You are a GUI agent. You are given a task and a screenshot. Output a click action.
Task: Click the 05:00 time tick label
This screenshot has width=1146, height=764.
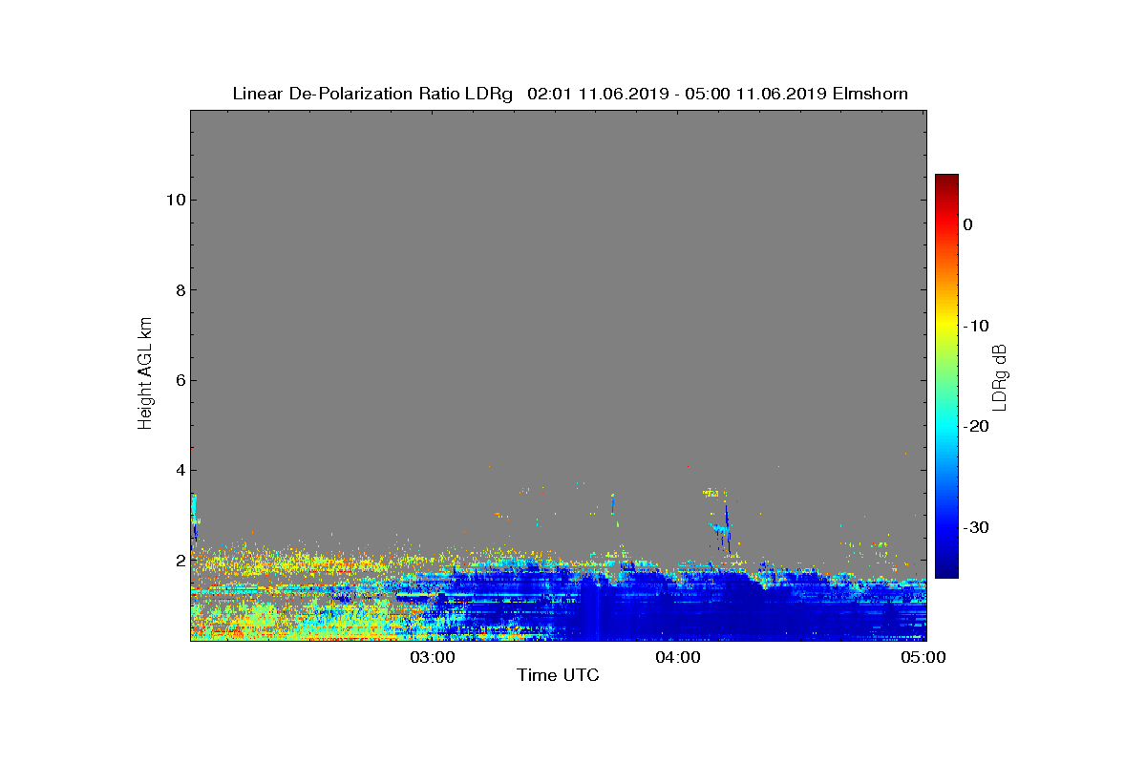click(x=923, y=657)
